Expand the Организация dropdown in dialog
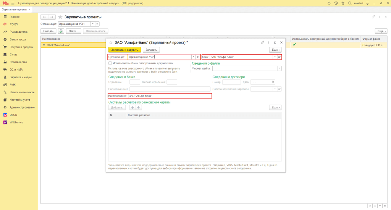The width and height of the screenshot is (391, 210). [x=193, y=57]
